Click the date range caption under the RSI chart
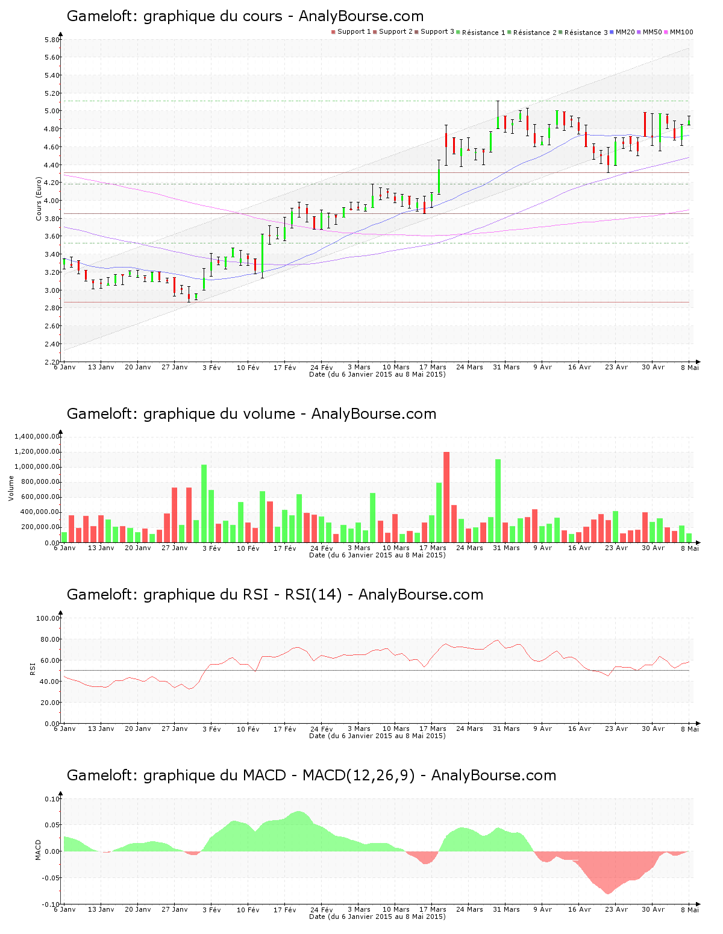Viewport: 723px width, 934px height. point(377,736)
